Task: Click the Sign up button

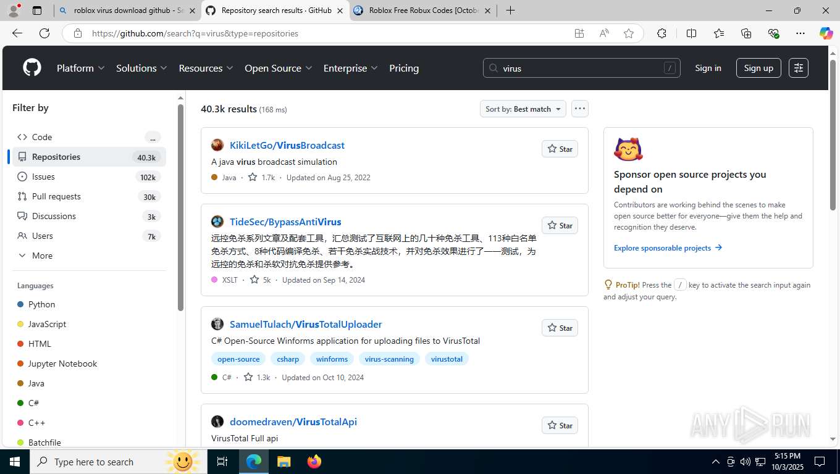Action: click(758, 68)
